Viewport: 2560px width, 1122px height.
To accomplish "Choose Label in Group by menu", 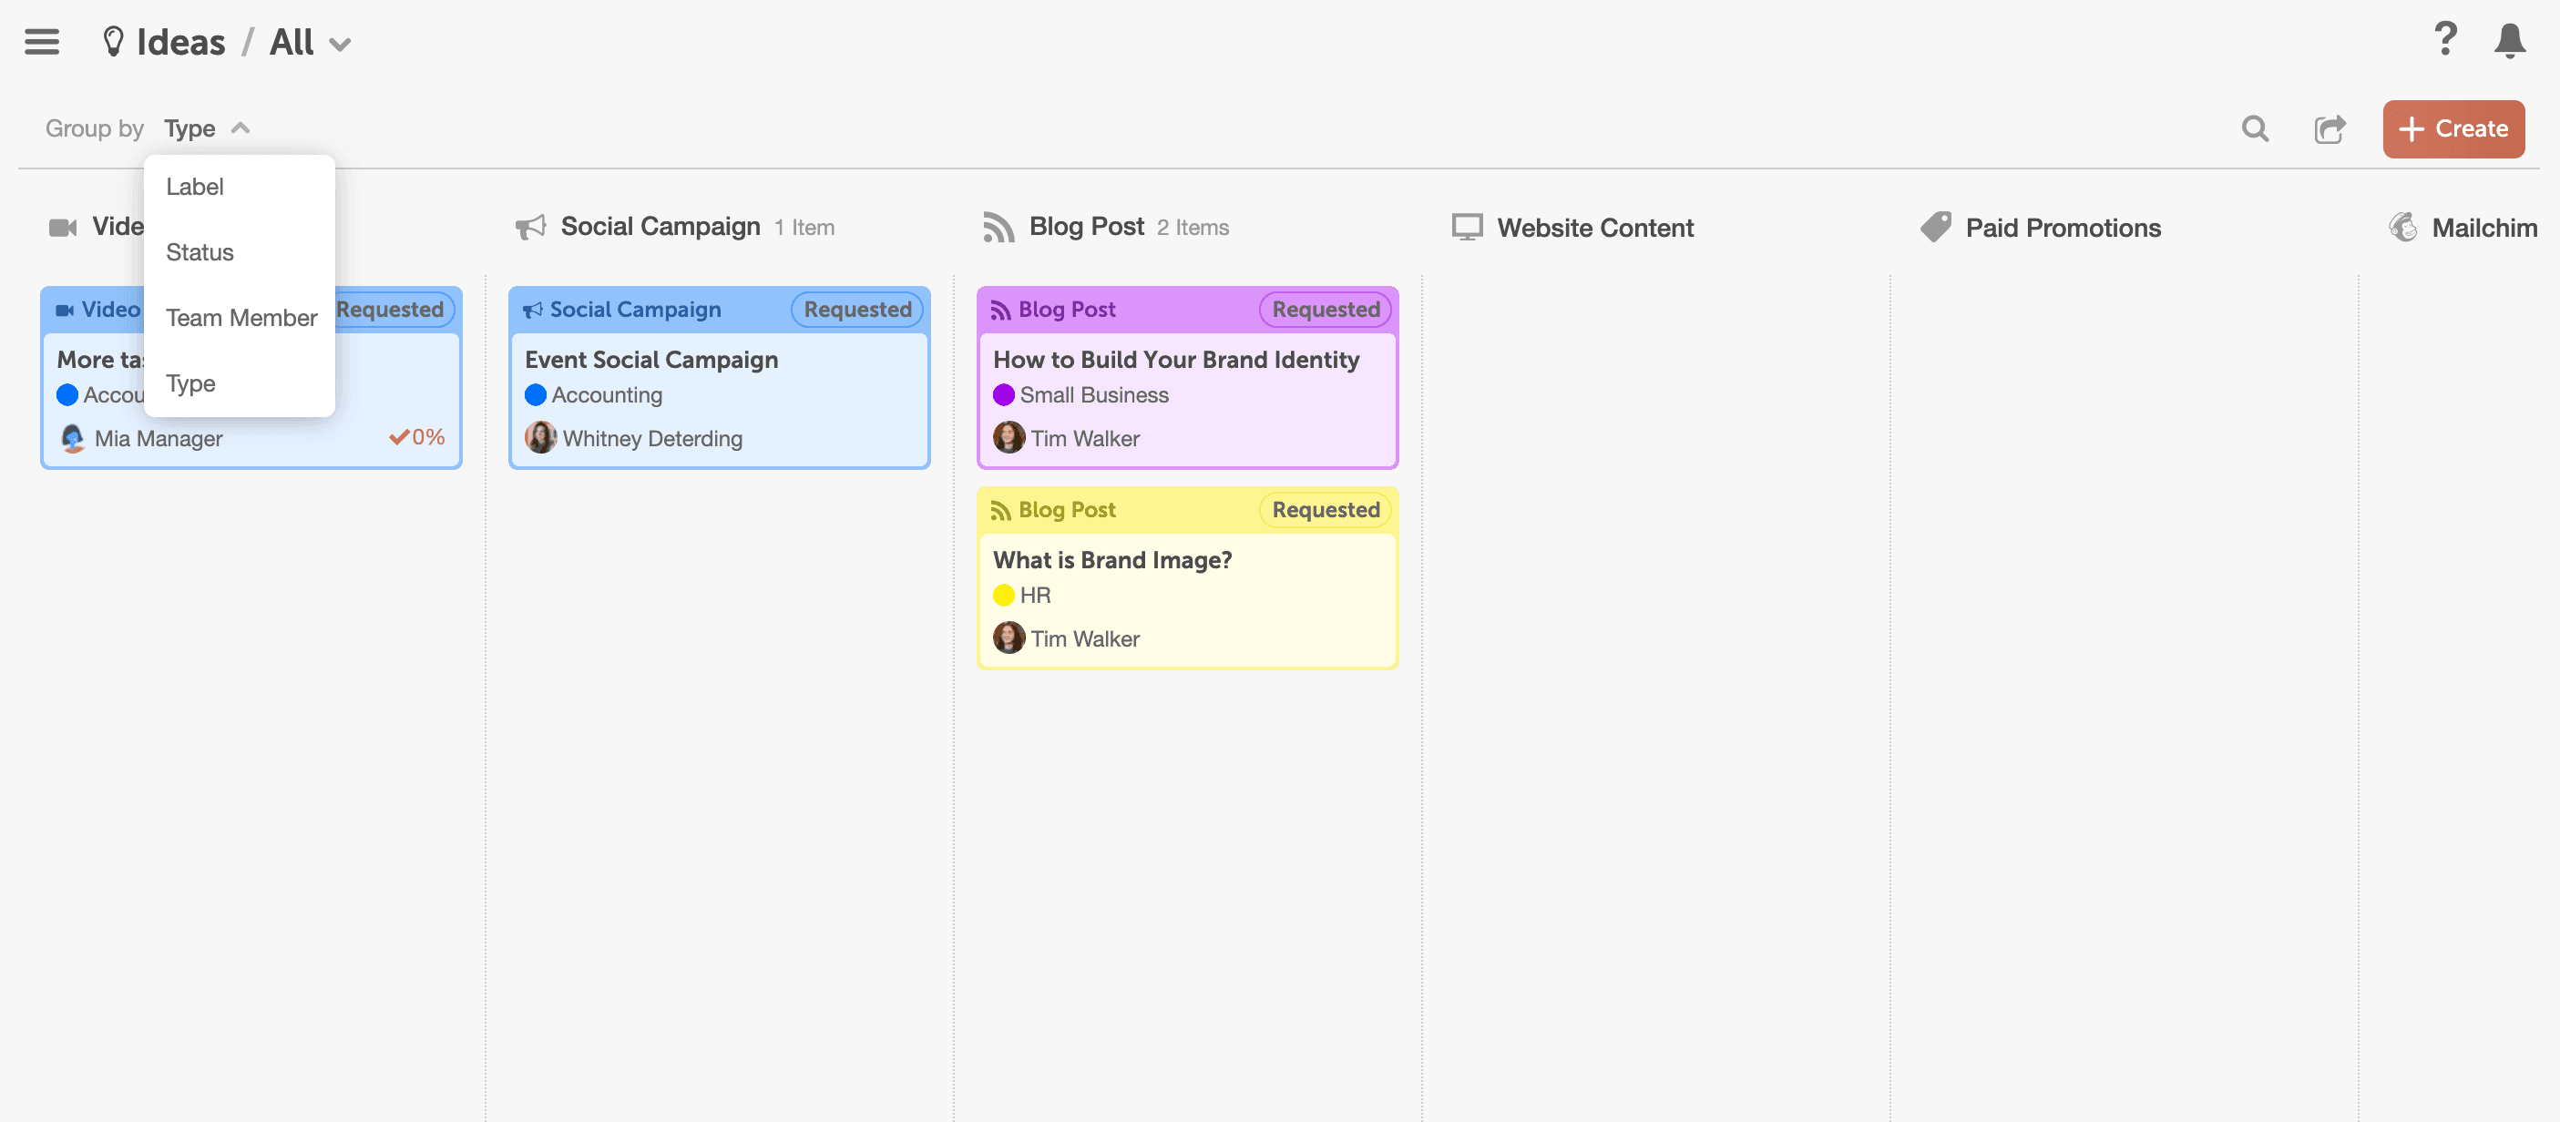I will [x=195, y=187].
